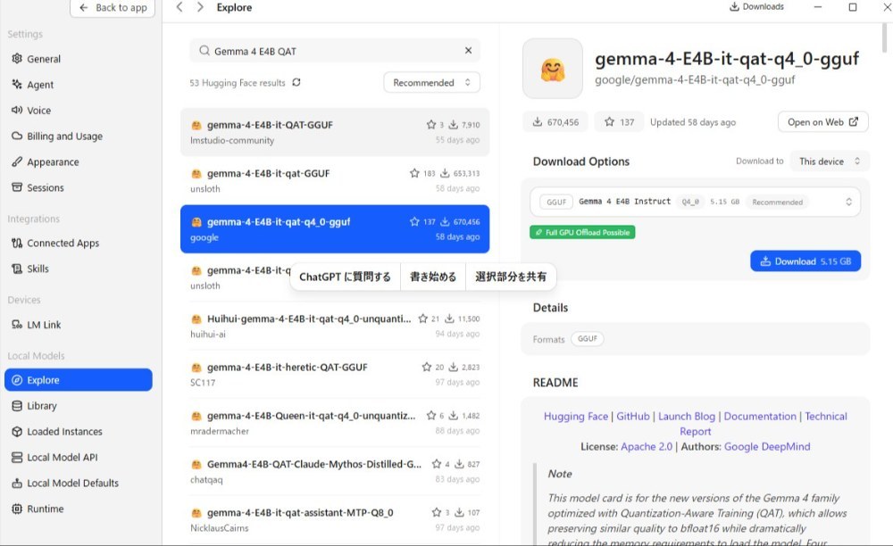This screenshot has width=893, height=546.
Task: Open Google DeepMind authors link
Action: [x=766, y=446]
